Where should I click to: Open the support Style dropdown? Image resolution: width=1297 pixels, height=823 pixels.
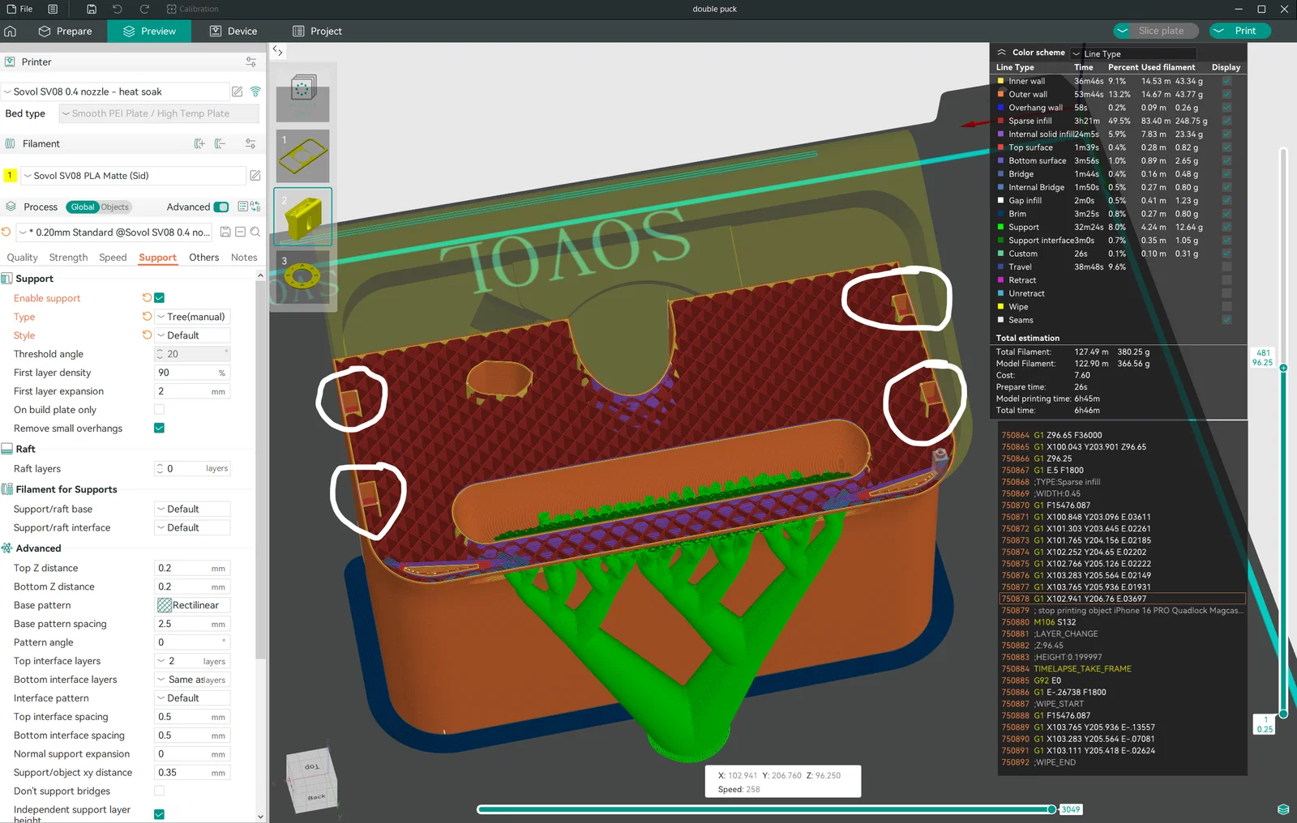coord(192,335)
